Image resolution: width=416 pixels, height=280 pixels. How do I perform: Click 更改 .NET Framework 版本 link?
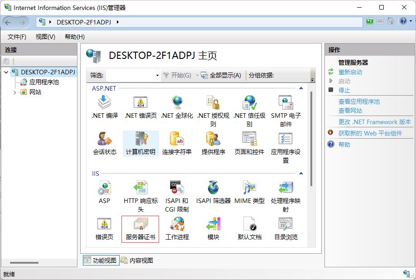coord(375,122)
